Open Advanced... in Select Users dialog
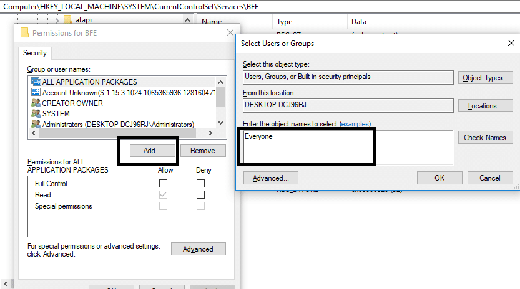The image size is (520, 289). point(271,178)
